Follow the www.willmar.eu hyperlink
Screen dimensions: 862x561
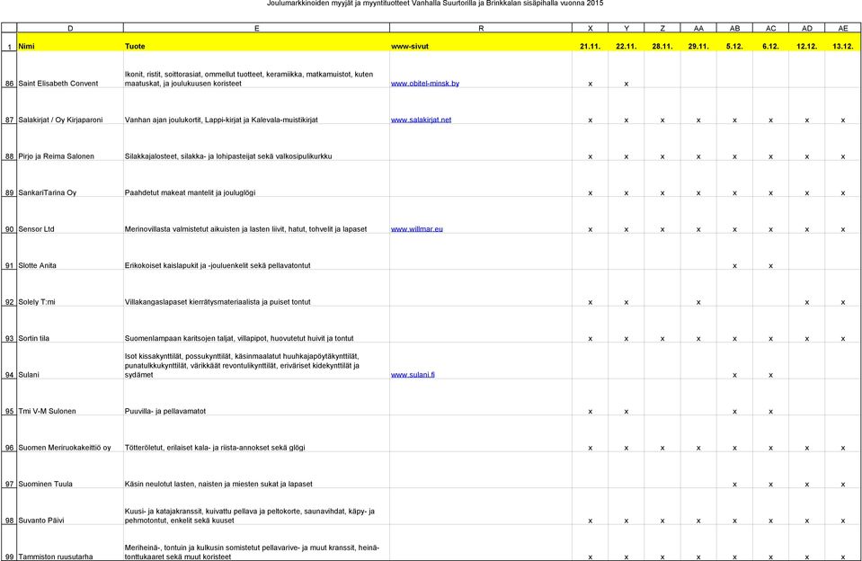[417, 228]
